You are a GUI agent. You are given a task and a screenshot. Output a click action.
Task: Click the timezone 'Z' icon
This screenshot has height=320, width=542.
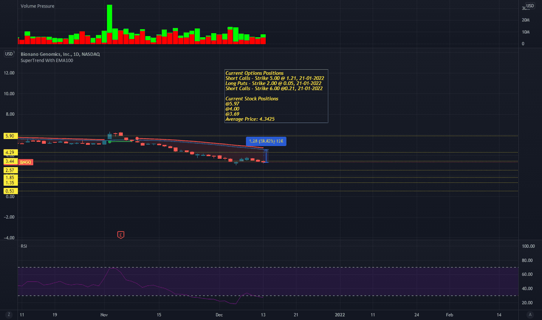[x=9, y=314]
